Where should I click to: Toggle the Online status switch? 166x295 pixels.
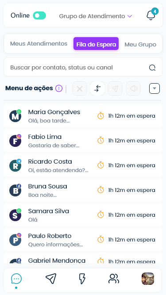pos(39,15)
